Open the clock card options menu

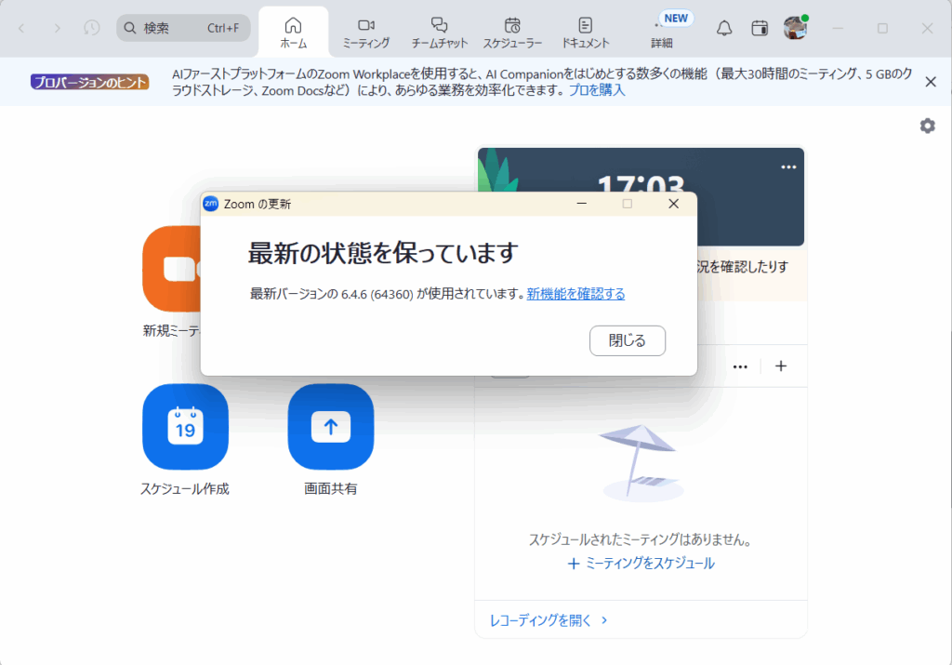click(x=788, y=167)
